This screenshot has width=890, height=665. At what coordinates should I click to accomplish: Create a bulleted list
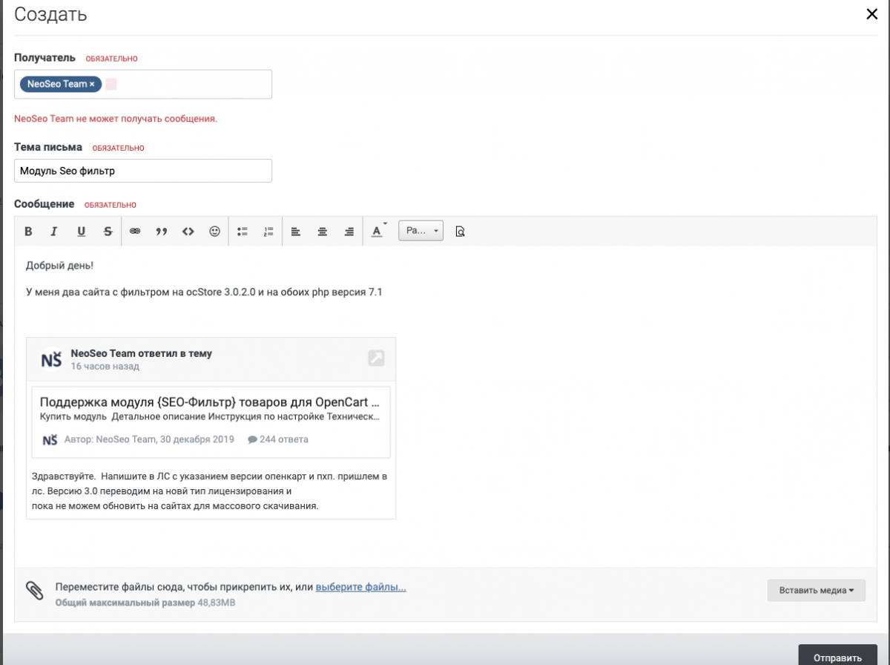[242, 231]
